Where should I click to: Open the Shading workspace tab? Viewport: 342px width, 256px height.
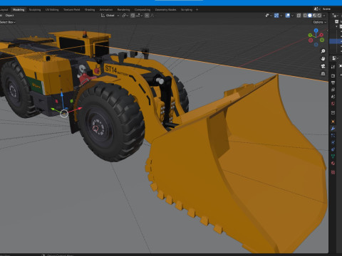click(90, 10)
